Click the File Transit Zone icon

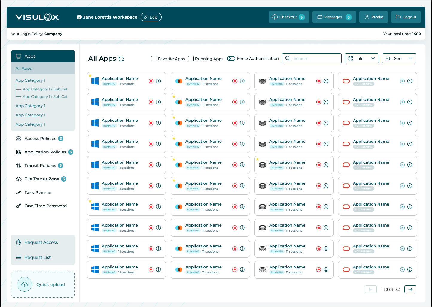click(x=18, y=179)
